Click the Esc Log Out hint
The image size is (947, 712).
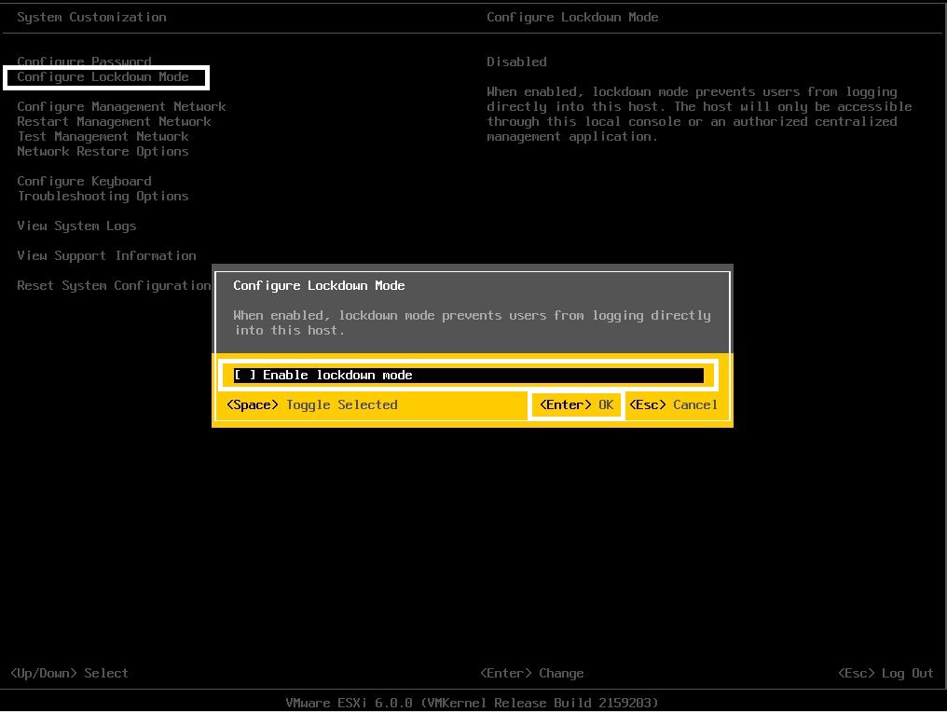click(885, 674)
